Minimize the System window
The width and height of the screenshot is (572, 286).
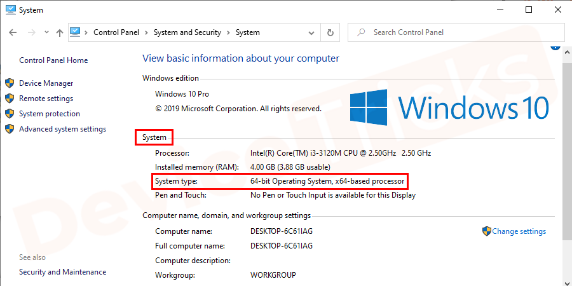500,10
